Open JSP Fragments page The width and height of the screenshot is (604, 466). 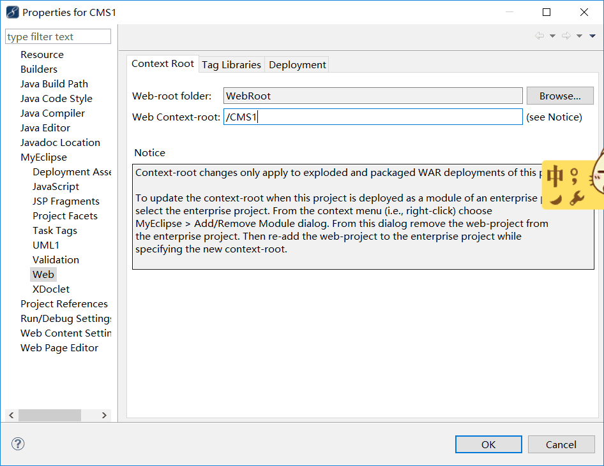(66, 201)
